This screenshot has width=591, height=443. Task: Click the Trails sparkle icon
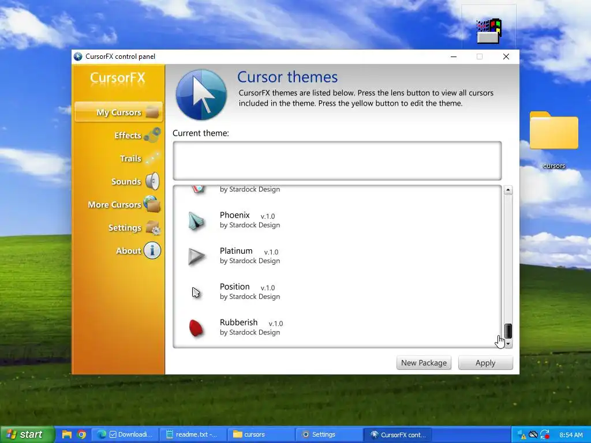tap(152, 158)
